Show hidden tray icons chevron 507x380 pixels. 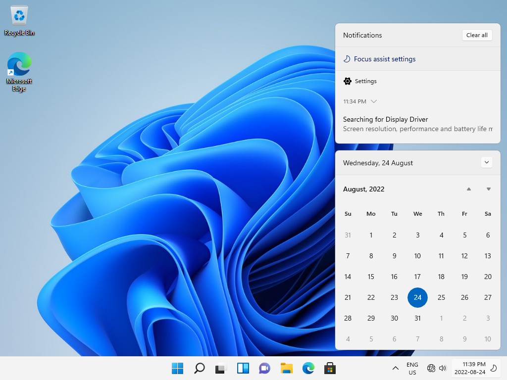click(395, 368)
